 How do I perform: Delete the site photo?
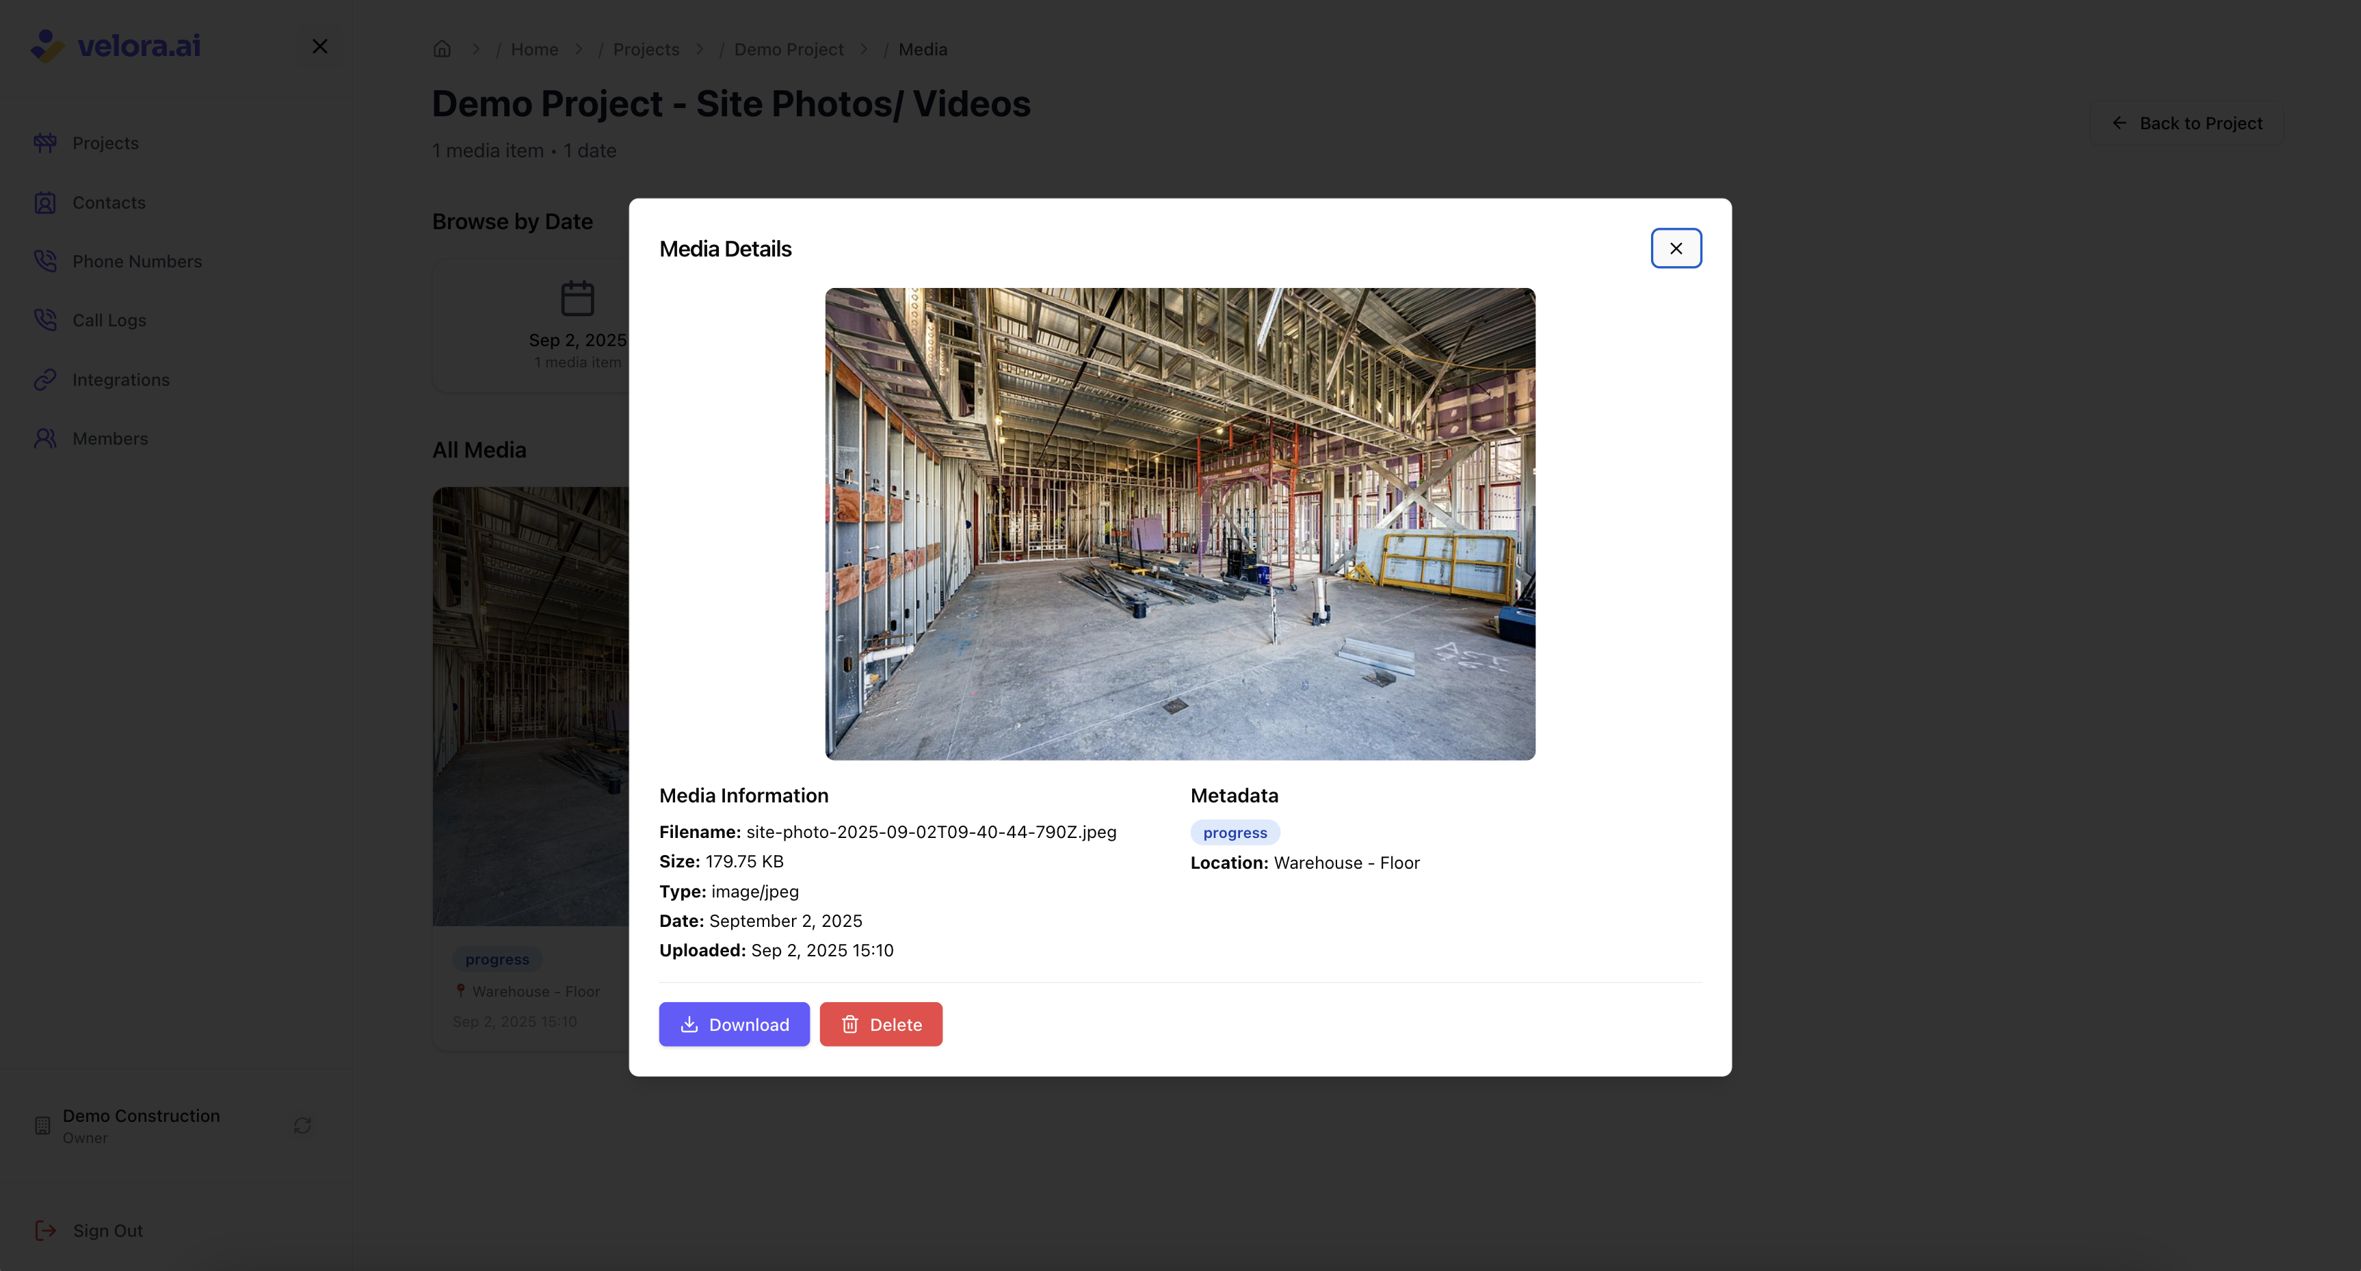point(881,1023)
